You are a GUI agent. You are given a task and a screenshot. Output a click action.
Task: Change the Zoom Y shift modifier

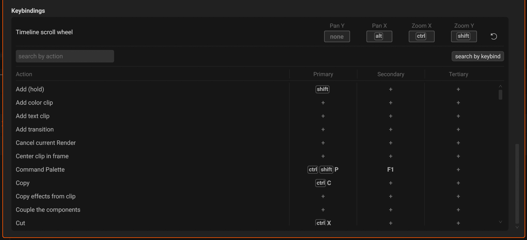pos(464,36)
